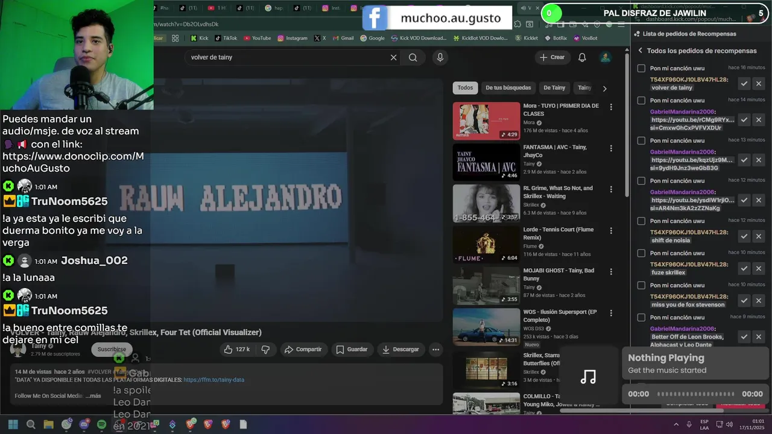The image size is (772, 434).
Task: Open options menu for MOJABI GHOST video
Action: (x=611, y=272)
